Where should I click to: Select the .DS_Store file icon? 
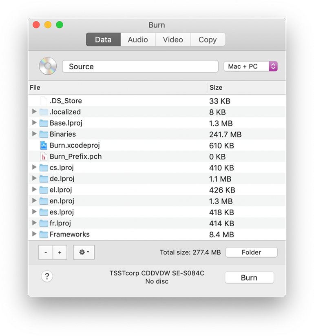[44, 101]
